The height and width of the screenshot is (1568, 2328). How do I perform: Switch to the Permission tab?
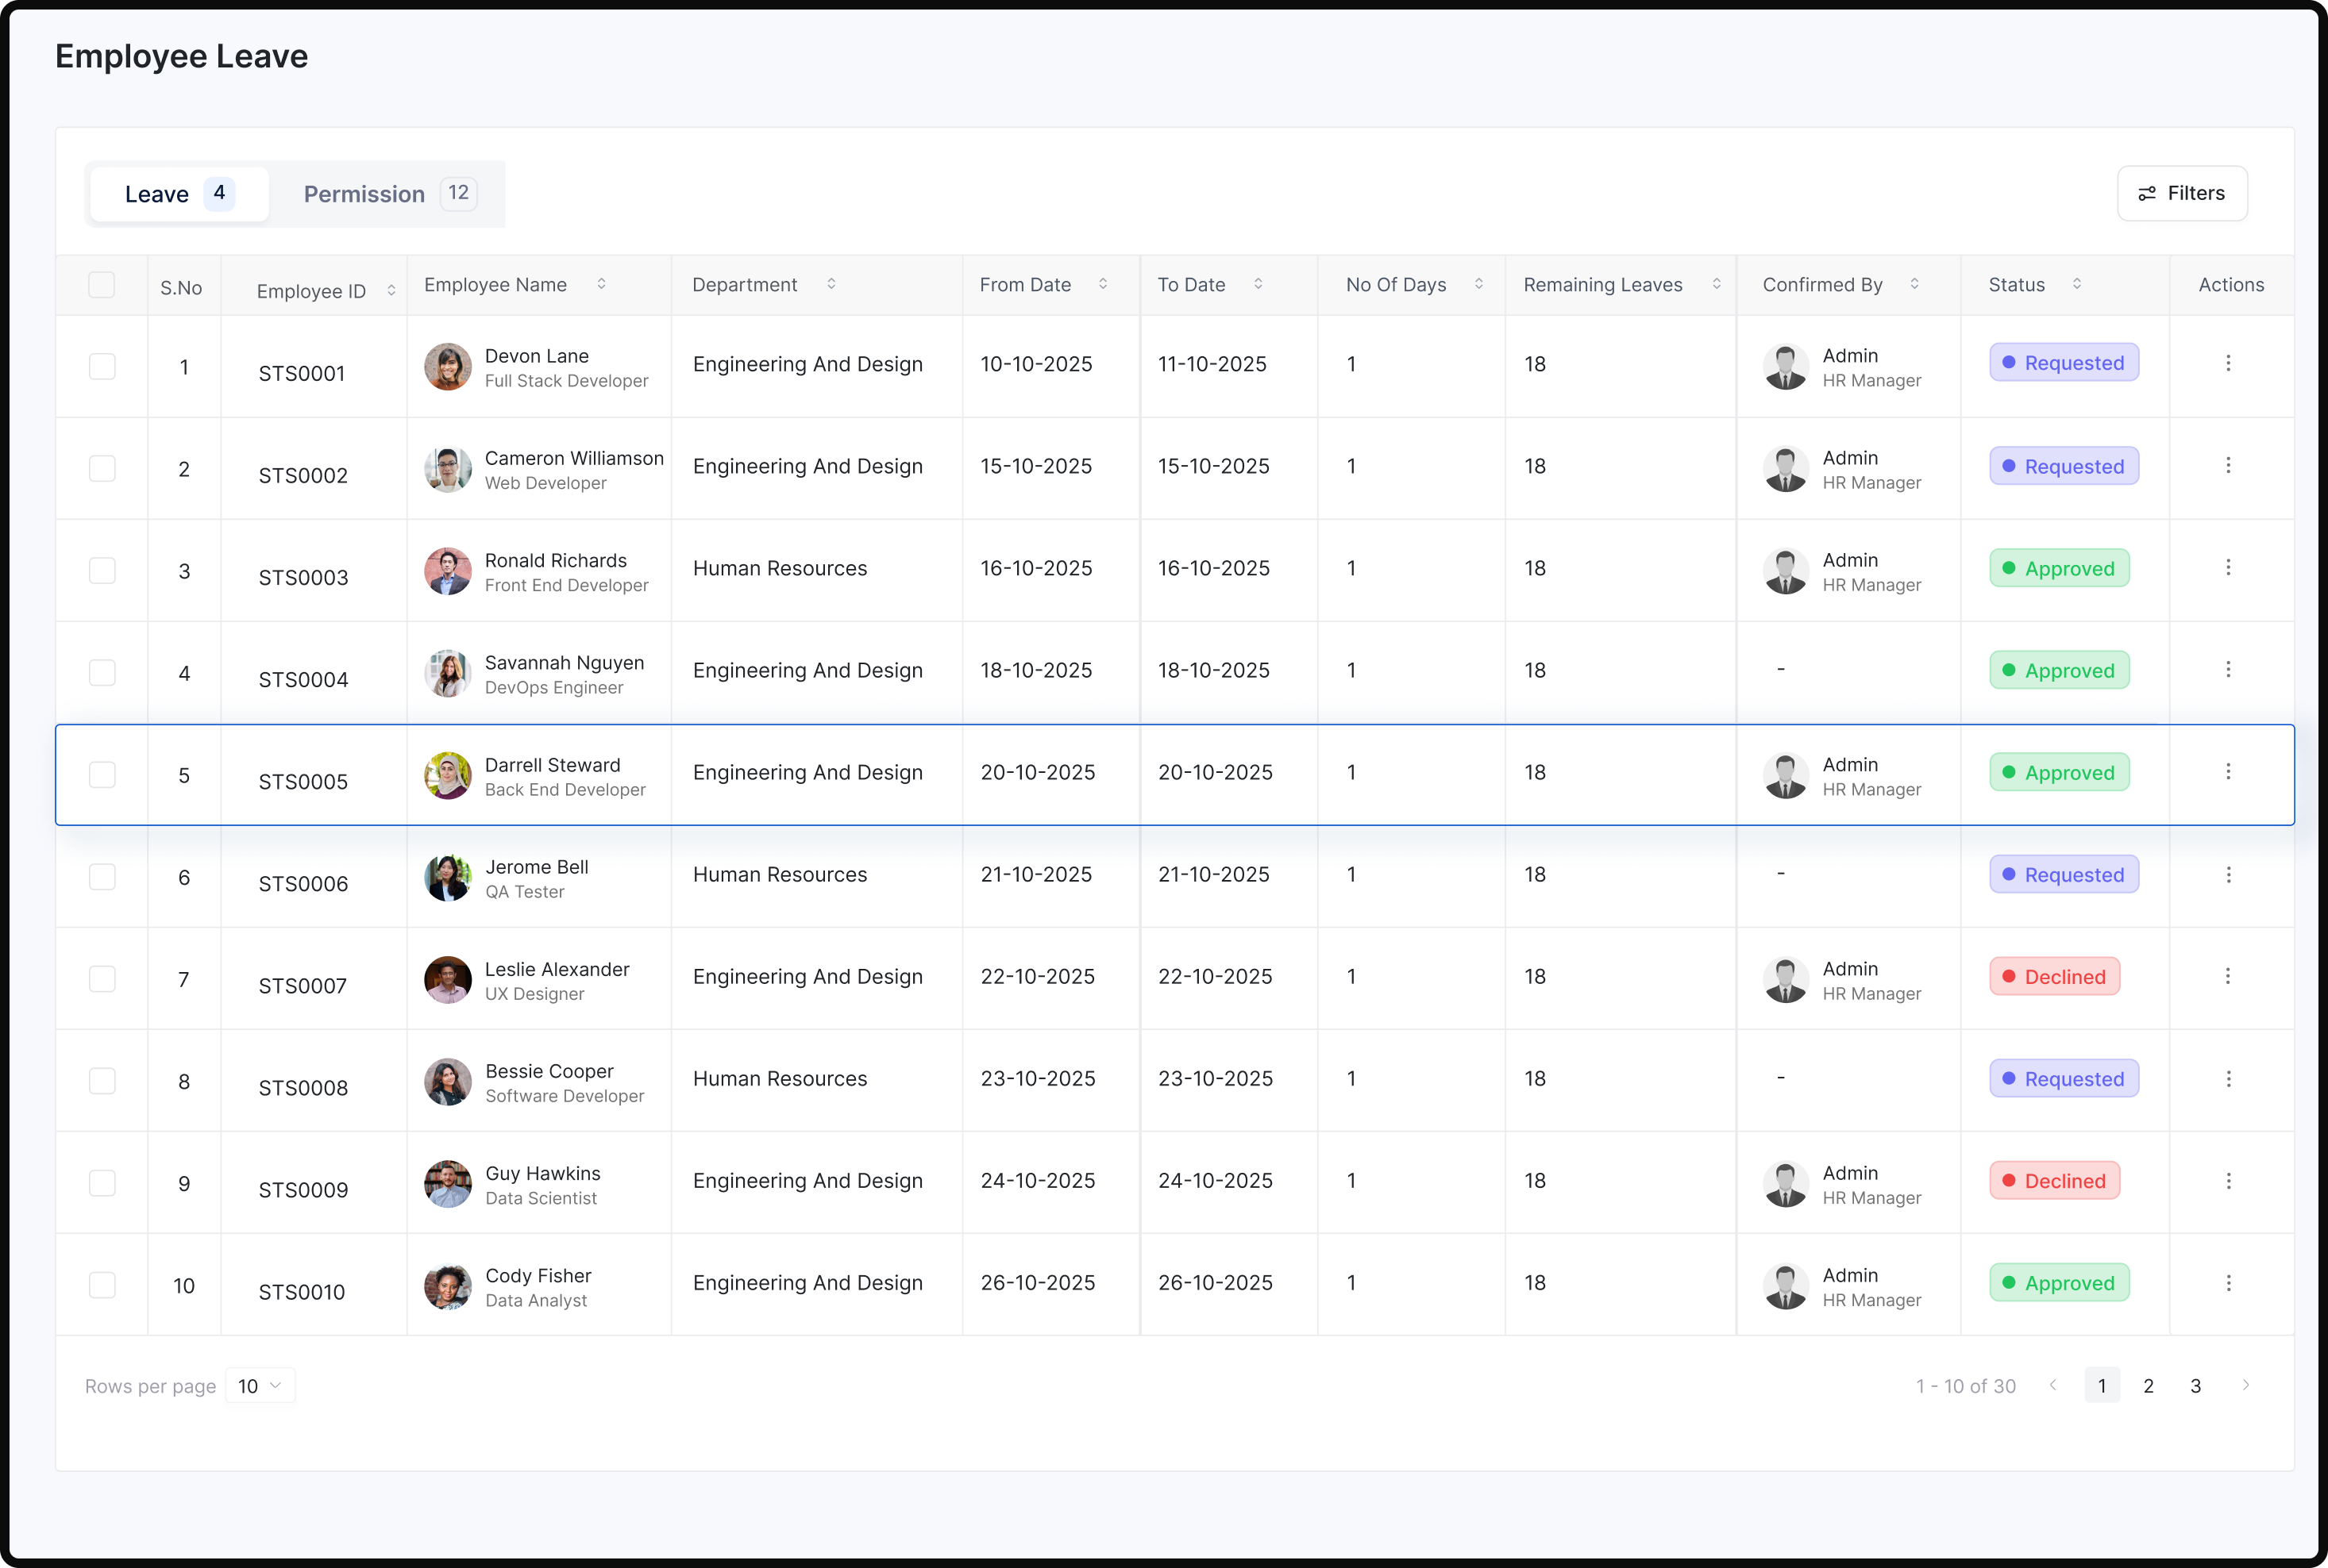385,193
